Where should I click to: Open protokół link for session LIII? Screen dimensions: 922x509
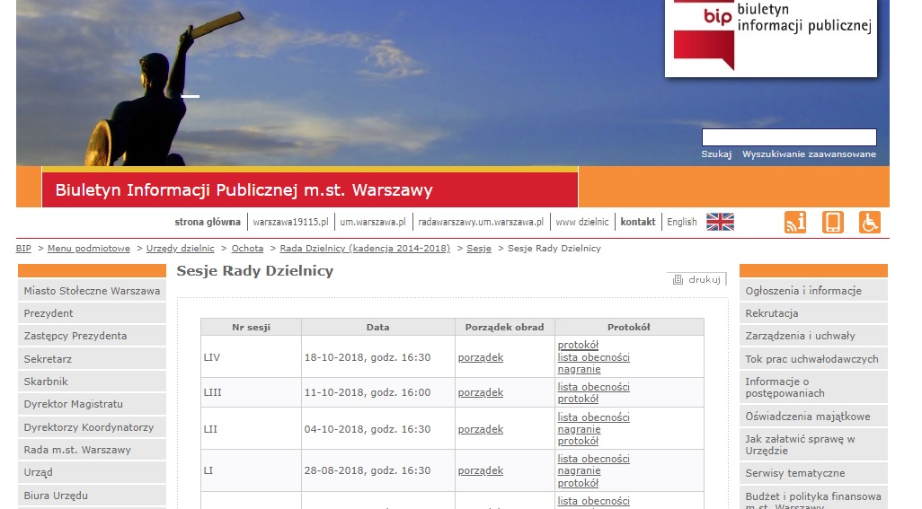(x=578, y=399)
